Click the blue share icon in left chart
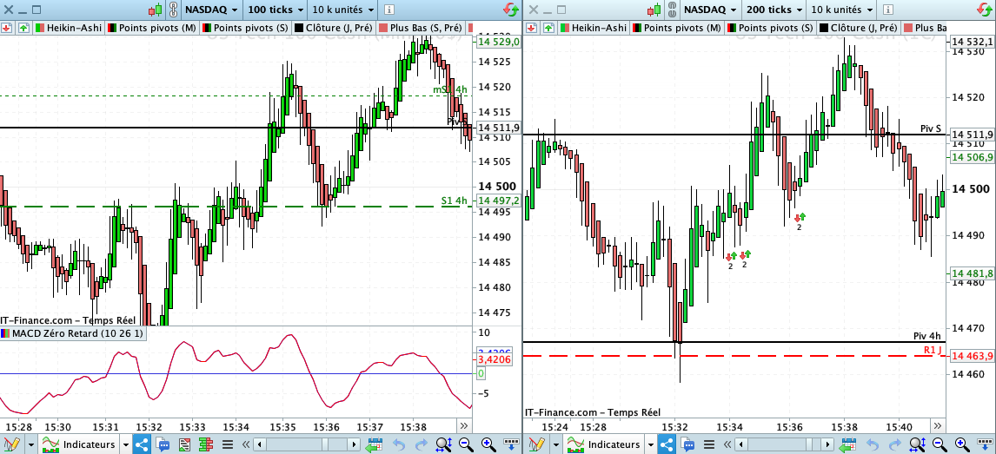The image size is (996, 454). (x=142, y=444)
